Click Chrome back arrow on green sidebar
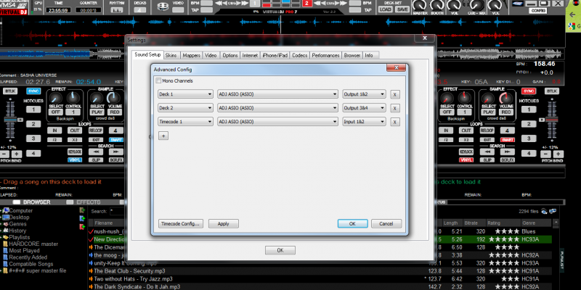Image resolution: width=581 pixels, height=290 pixels. click(573, 15)
